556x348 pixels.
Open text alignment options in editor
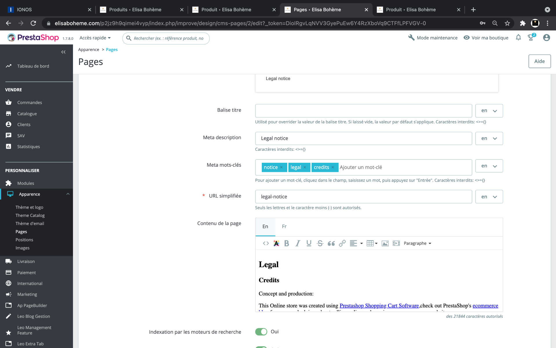(356, 243)
